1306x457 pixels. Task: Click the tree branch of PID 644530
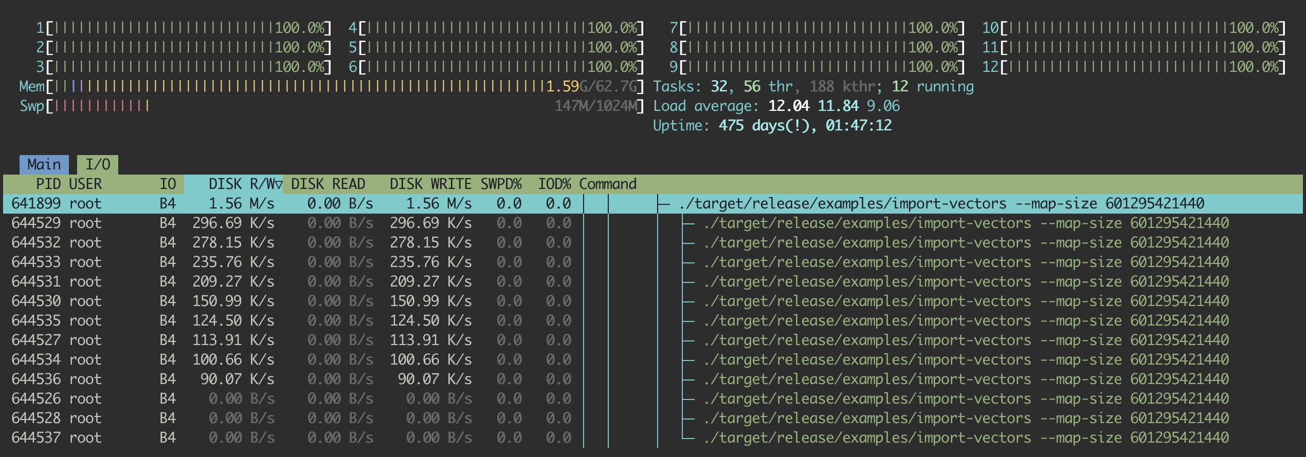coord(689,301)
